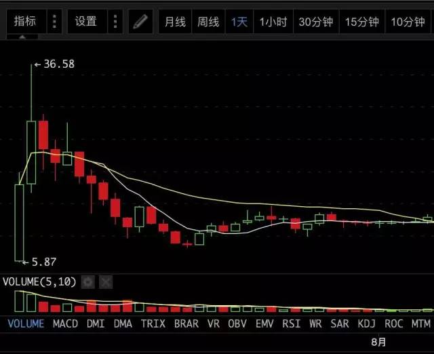
Task: Show the RSI indicator
Action: coord(291,323)
